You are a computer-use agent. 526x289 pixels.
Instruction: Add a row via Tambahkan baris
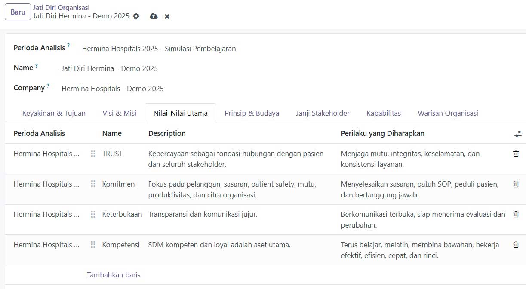pyautogui.click(x=114, y=275)
